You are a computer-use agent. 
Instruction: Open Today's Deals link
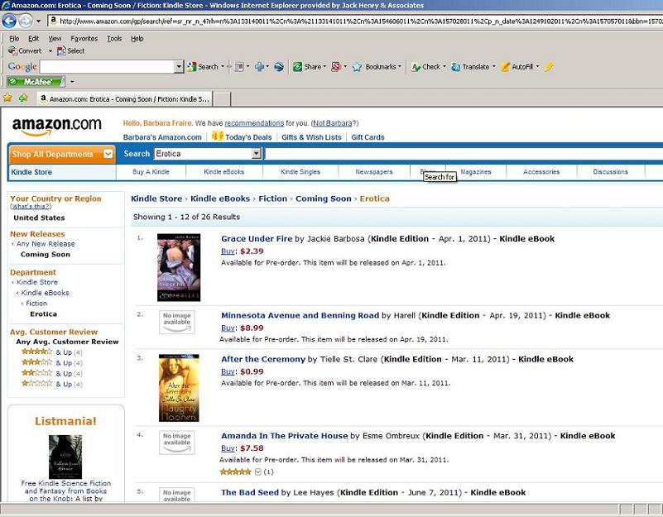point(248,137)
